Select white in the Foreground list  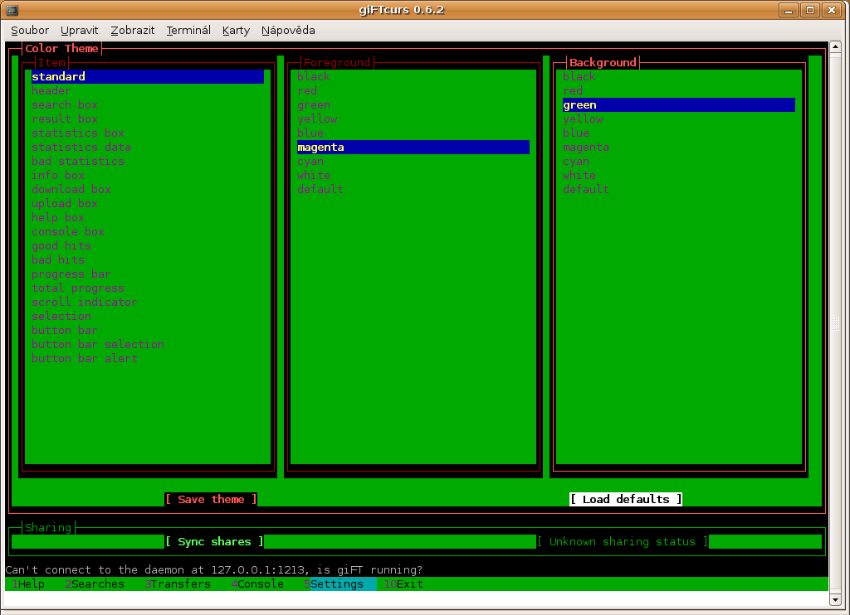click(x=313, y=175)
